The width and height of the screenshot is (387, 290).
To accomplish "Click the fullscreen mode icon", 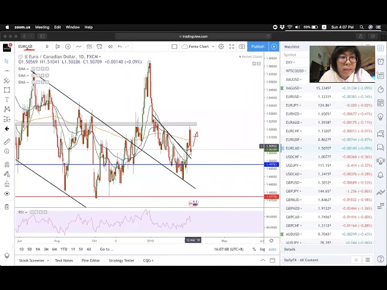I will click(x=232, y=47).
